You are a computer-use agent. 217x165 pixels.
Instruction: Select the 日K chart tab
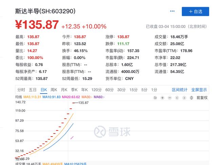tap(44, 90)
